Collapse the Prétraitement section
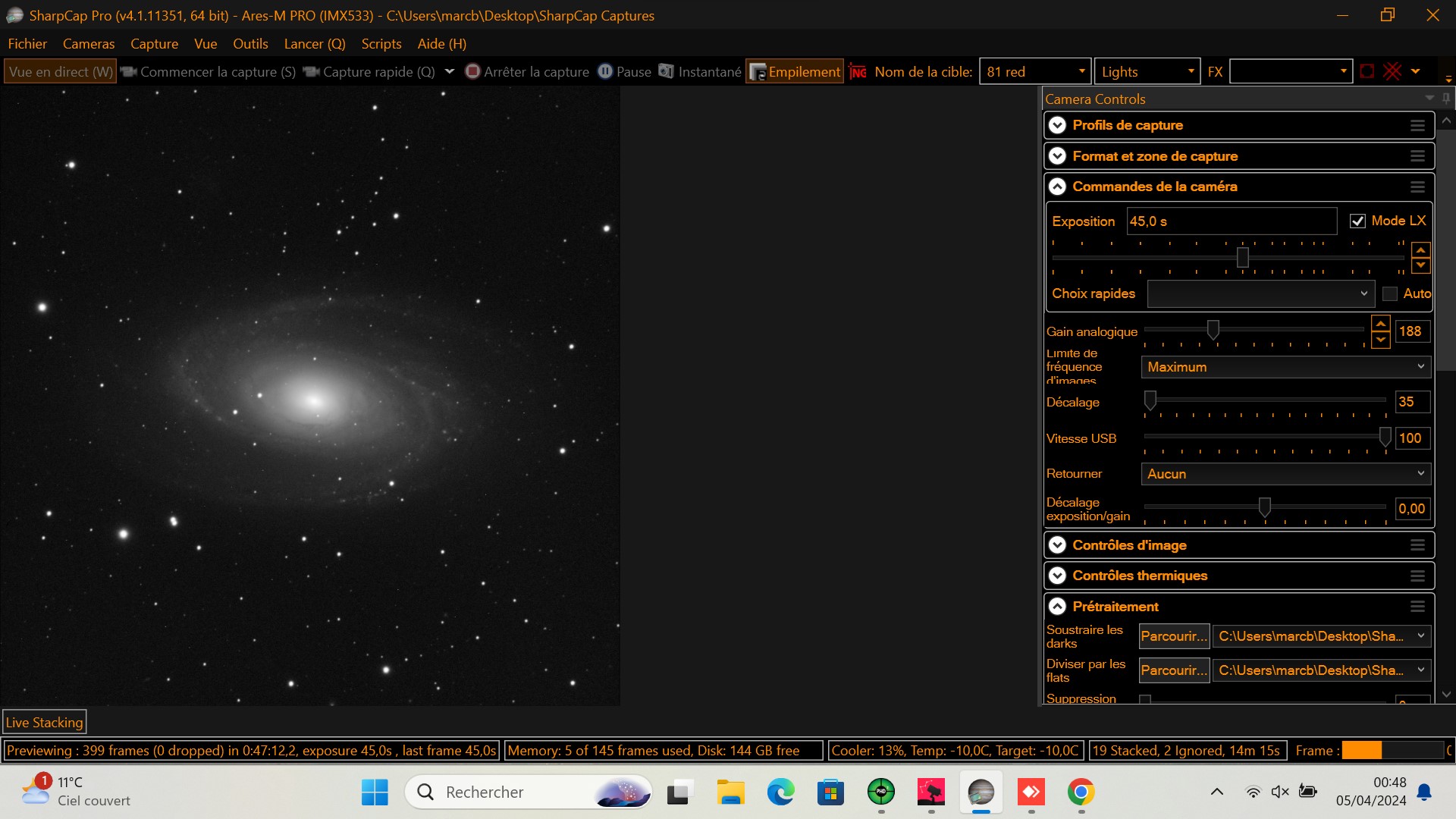Viewport: 1456px width, 819px height. tap(1058, 606)
